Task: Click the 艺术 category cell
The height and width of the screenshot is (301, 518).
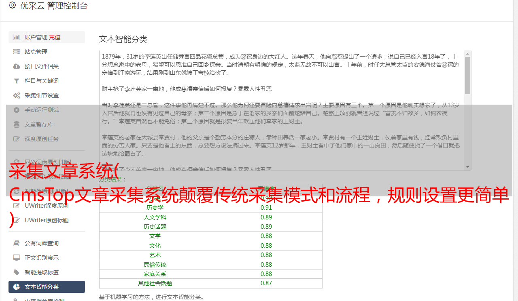Action: point(155,255)
